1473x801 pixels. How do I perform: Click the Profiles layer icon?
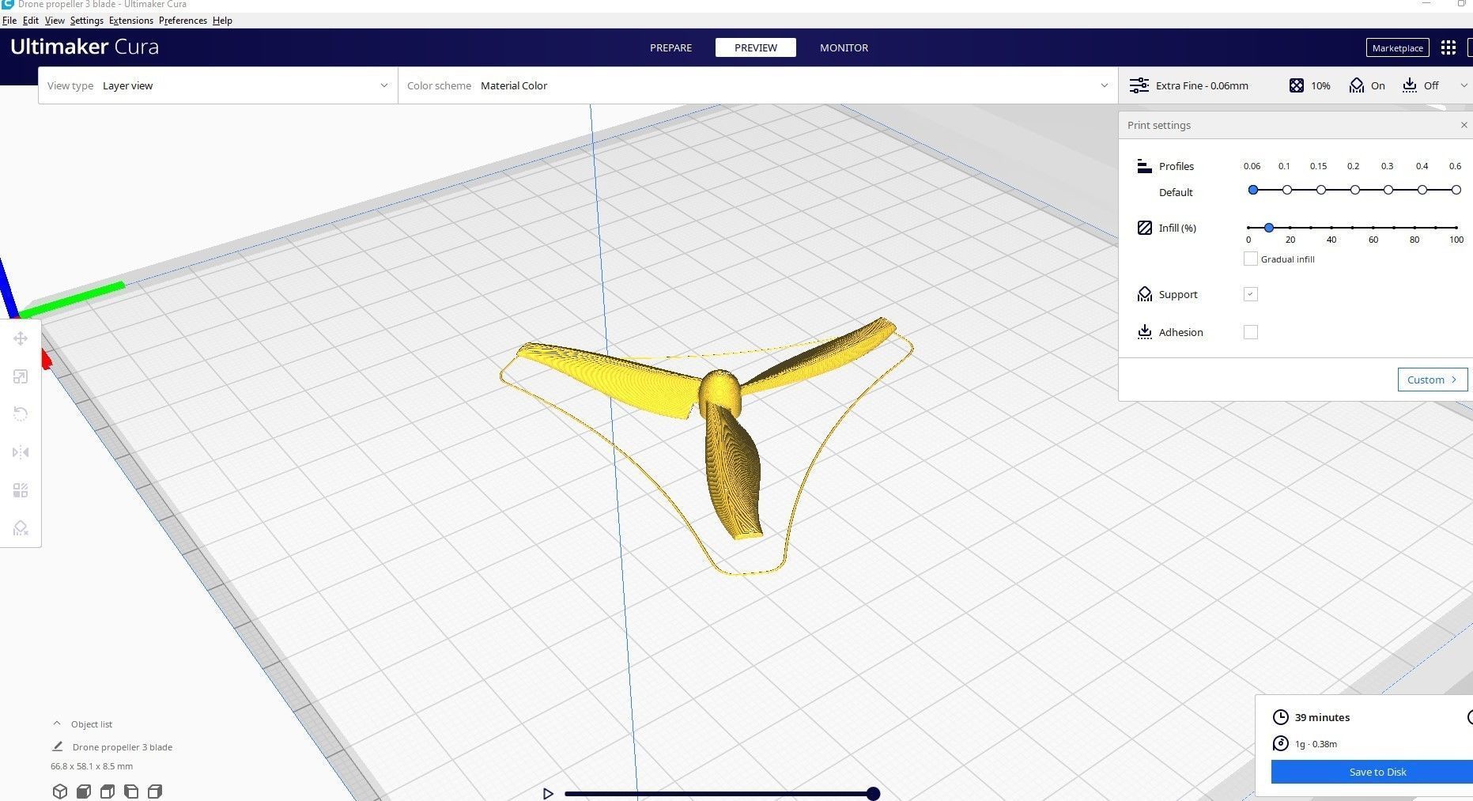(x=1144, y=166)
